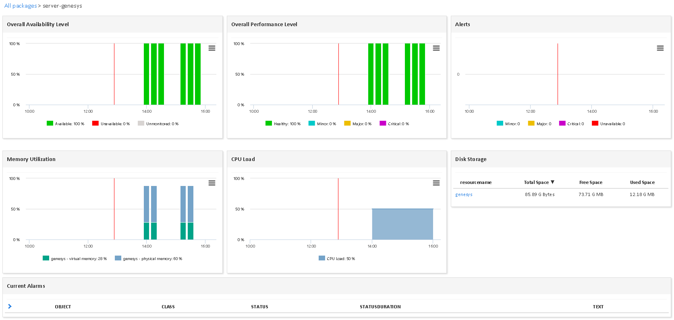Open the Alerts chart hamburger menu
The height and width of the screenshot is (320, 674).
pos(660,48)
